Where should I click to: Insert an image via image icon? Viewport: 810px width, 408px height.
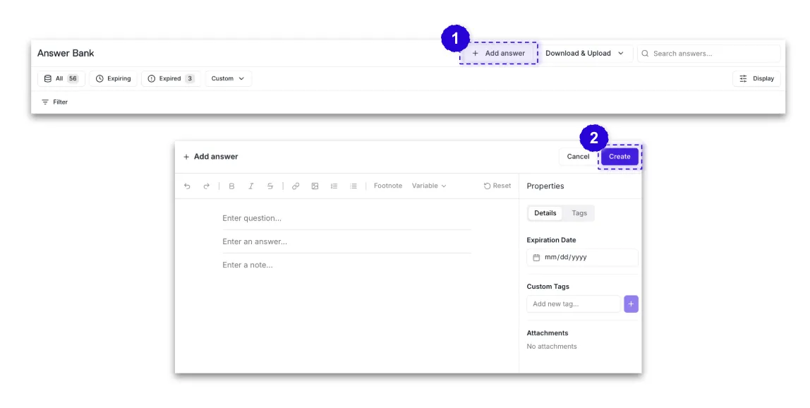pyautogui.click(x=315, y=186)
